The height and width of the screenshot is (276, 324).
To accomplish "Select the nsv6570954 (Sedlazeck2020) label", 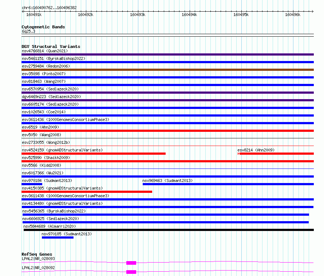I will coord(50,89).
